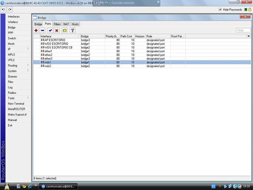Switch to the Bridge tab
Screen dimensions: 253x190
[x=38, y=24]
